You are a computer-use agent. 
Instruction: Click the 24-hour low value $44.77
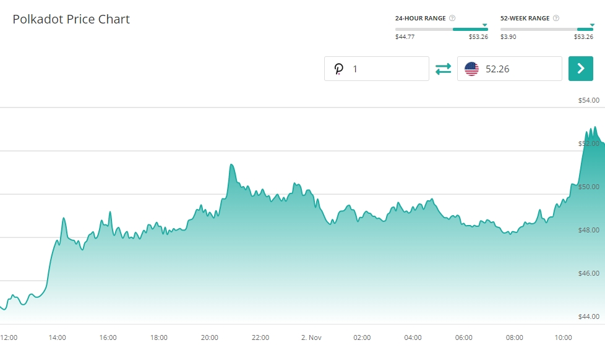pyautogui.click(x=405, y=37)
